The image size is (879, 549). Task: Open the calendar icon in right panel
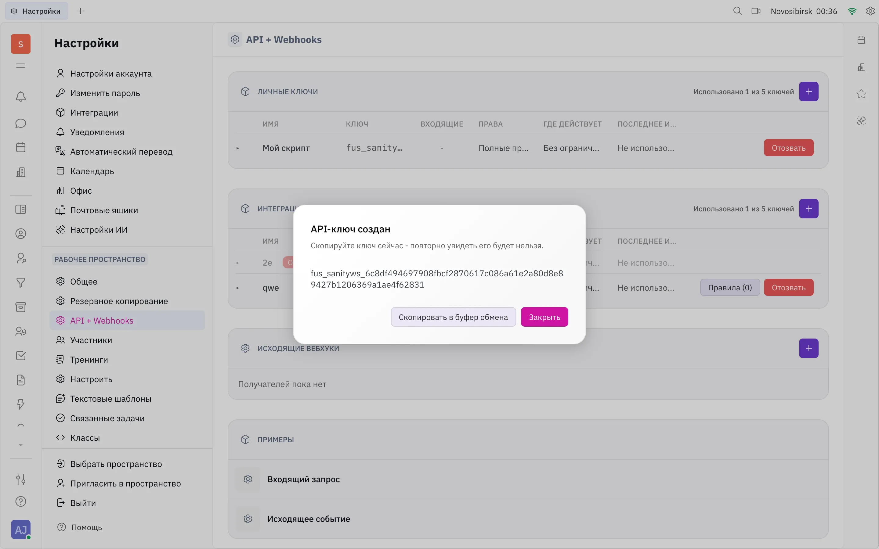861,40
